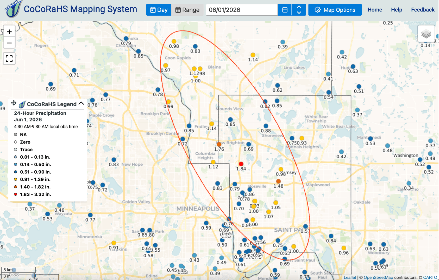The image size is (439, 280).
Task: Go to the Home page
Action: click(375, 10)
